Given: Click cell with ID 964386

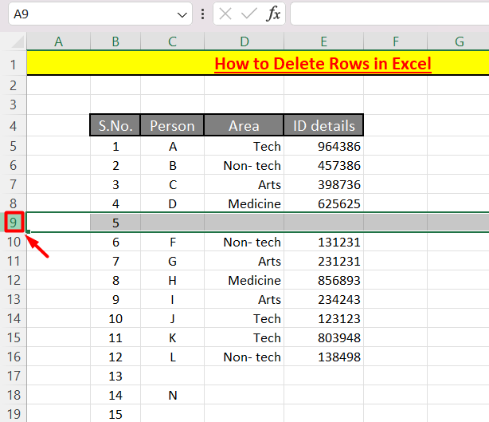Looking at the screenshot, I should pyautogui.click(x=323, y=146).
